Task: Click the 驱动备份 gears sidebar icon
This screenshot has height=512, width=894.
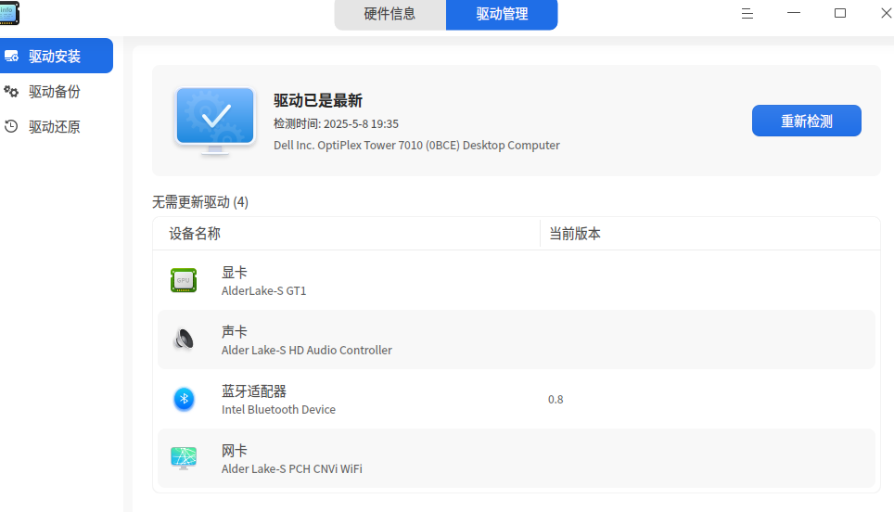Action: (11, 91)
